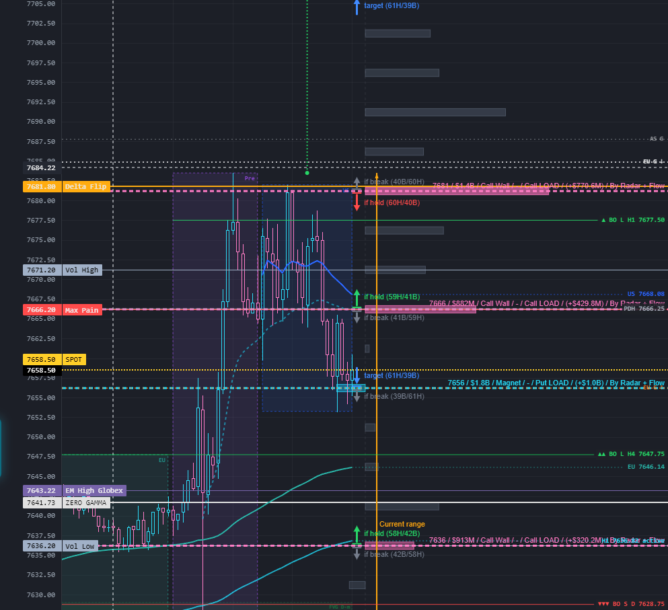
Task: Select the Max Pain price label
Action: pos(41,310)
